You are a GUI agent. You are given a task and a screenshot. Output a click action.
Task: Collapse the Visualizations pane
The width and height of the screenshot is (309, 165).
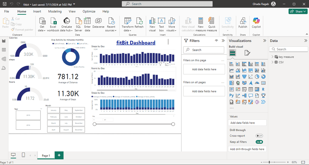[x=265, y=40]
